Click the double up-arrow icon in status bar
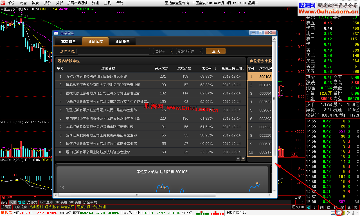The width and height of the screenshot is (360, 216). tap(353, 213)
